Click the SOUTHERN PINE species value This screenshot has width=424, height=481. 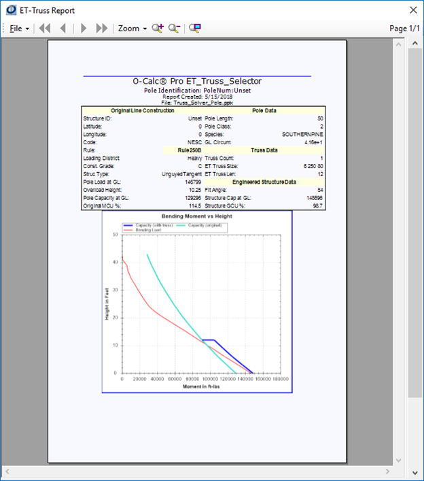[302, 134]
